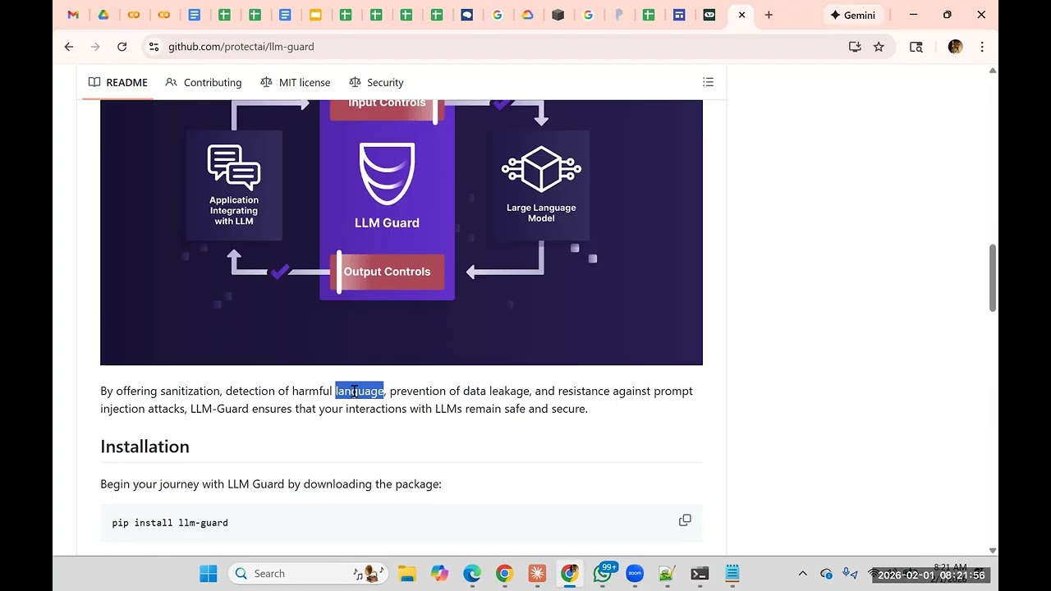Open the Security tab
Screen dimensions: 1051x591
tap(376, 82)
